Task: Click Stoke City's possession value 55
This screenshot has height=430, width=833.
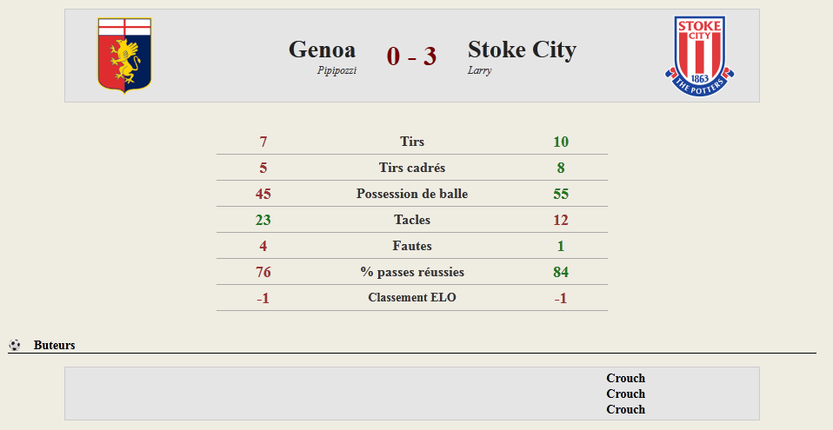Action: click(561, 194)
